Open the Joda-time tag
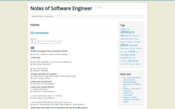The height and width of the screenshot is (109, 175). [132, 49]
